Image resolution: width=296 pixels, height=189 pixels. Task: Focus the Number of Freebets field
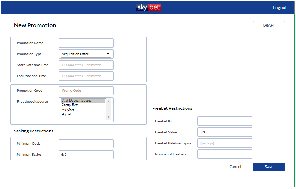point(224,154)
